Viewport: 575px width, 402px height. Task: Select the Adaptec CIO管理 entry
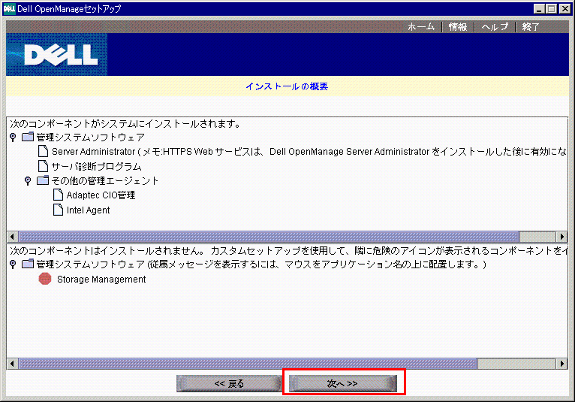point(101,195)
